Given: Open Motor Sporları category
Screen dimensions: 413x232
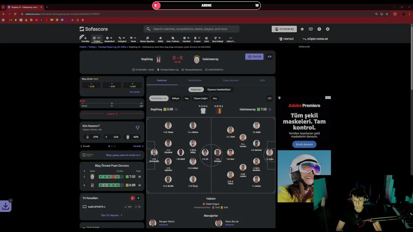Looking at the screenshot, I should 147,39.
